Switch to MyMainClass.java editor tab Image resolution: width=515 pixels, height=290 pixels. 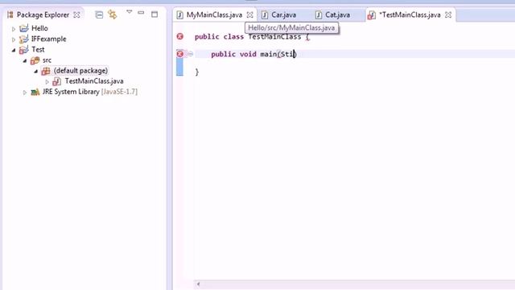point(214,14)
